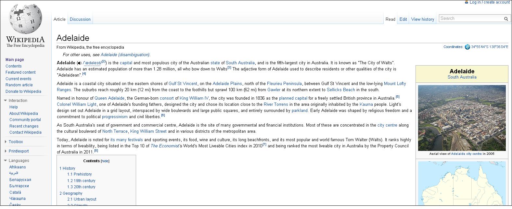Viewport: 512px width, 209px height.
Task: Open Community portal
Action: 25,120
